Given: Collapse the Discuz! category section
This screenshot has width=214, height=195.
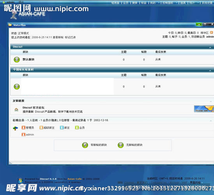Looking at the screenshot, I should pos(210,48).
